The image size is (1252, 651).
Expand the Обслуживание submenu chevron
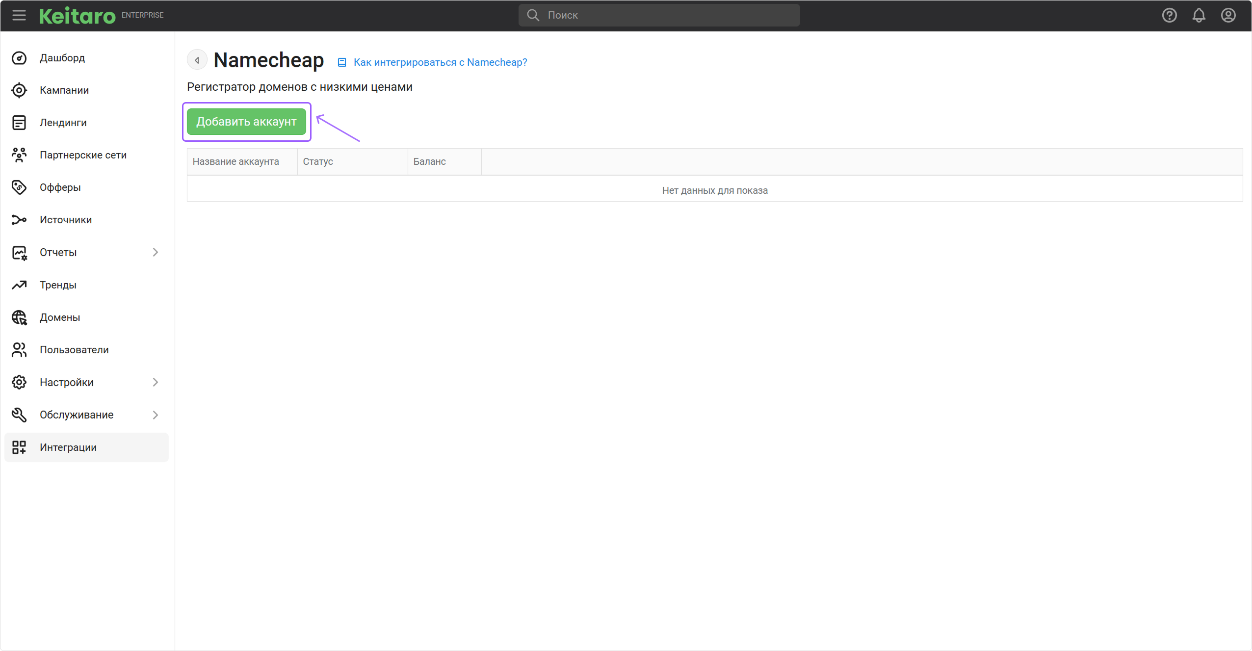click(x=156, y=415)
